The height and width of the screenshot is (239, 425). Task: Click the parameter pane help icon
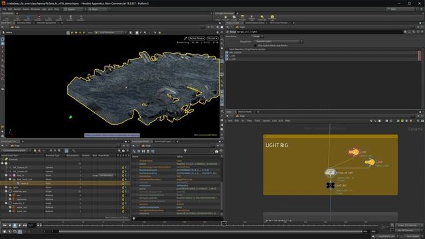(x=422, y=32)
